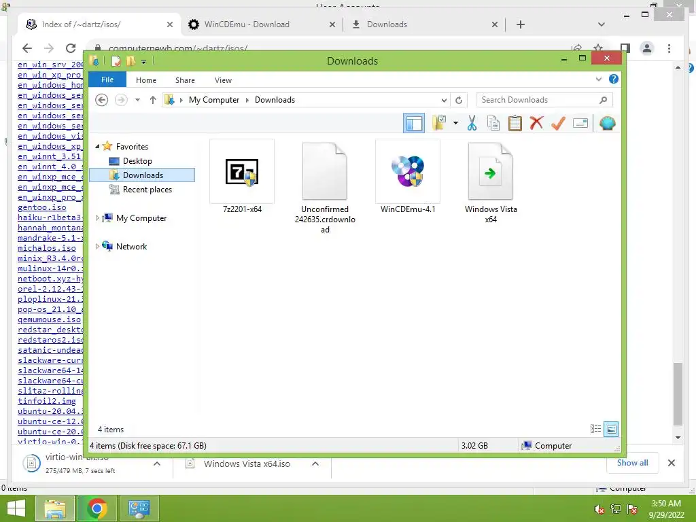Open the View ribbon tab
The image size is (696, 522).
click(223, 80)
